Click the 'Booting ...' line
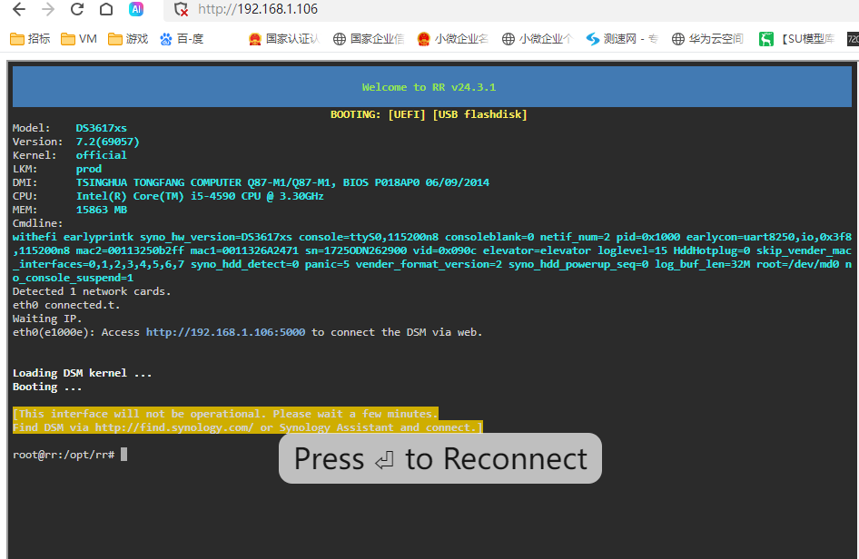Image resolution: width=859 pixels, height=559 pixels. [47, 387]
